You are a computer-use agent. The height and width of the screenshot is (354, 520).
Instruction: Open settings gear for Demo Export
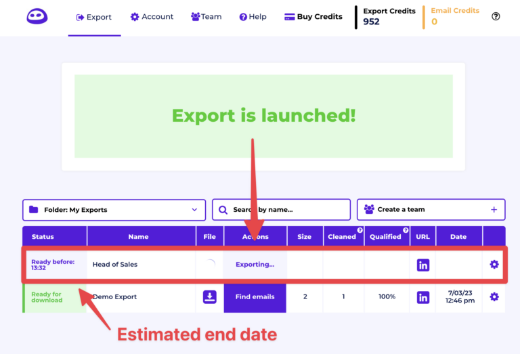click(494, 296)
